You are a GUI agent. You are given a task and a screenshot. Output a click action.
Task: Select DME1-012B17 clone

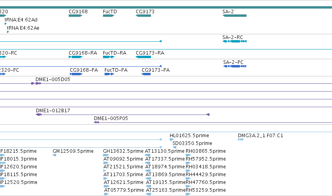click(123, 115)
